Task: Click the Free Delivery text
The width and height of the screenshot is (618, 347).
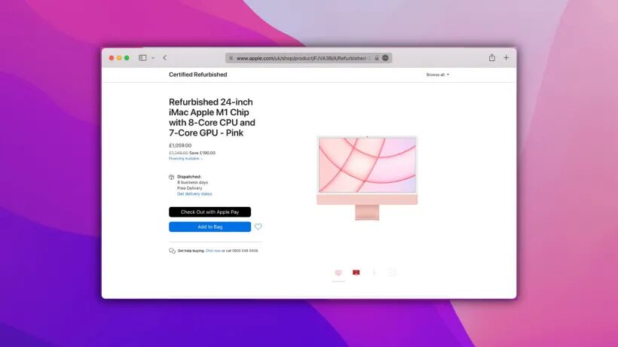Action: tap(190, 188)
